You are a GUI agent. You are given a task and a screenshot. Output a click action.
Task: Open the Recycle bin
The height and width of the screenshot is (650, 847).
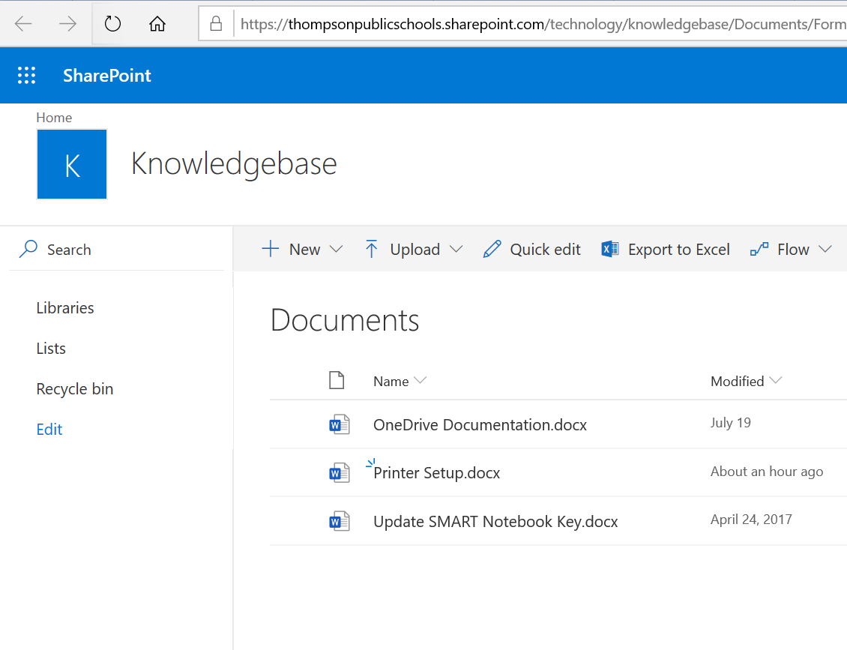[74, 389]
